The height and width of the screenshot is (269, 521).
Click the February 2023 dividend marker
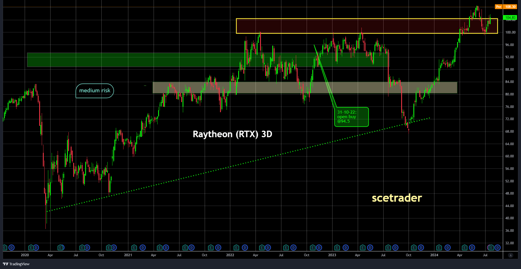(346, 248)
